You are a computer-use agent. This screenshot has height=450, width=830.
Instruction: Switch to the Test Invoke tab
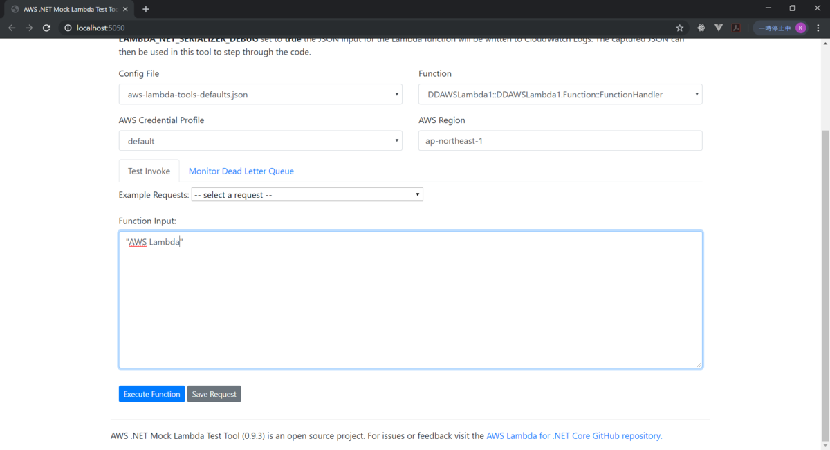(149, 171)
